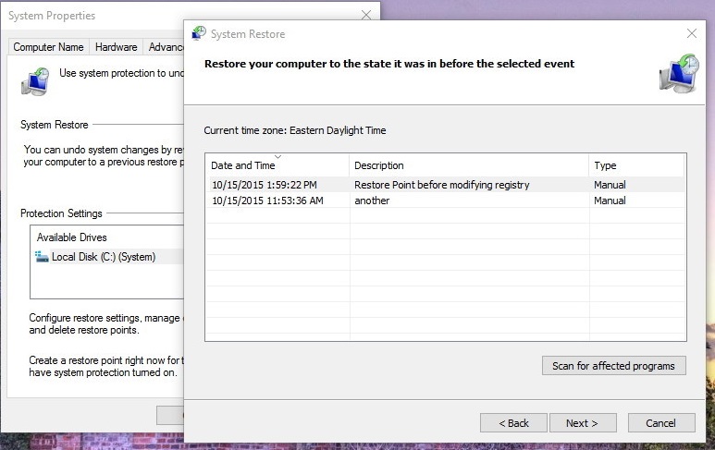Click the System Restore title bar icon
Viewport: 715px width, 450px height.
tap(199, 34)
